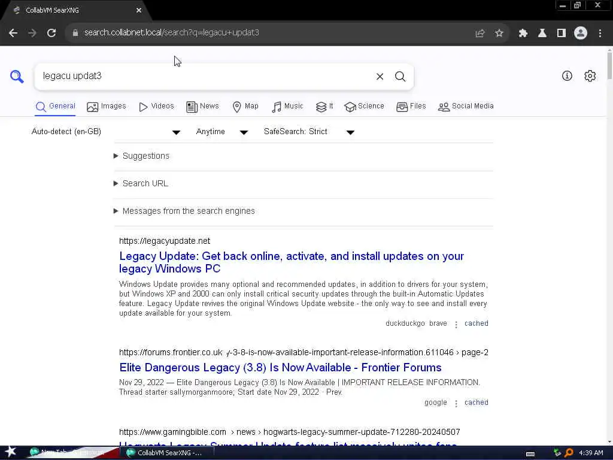Open cached version of Frontier Forums result

point(476,402)
